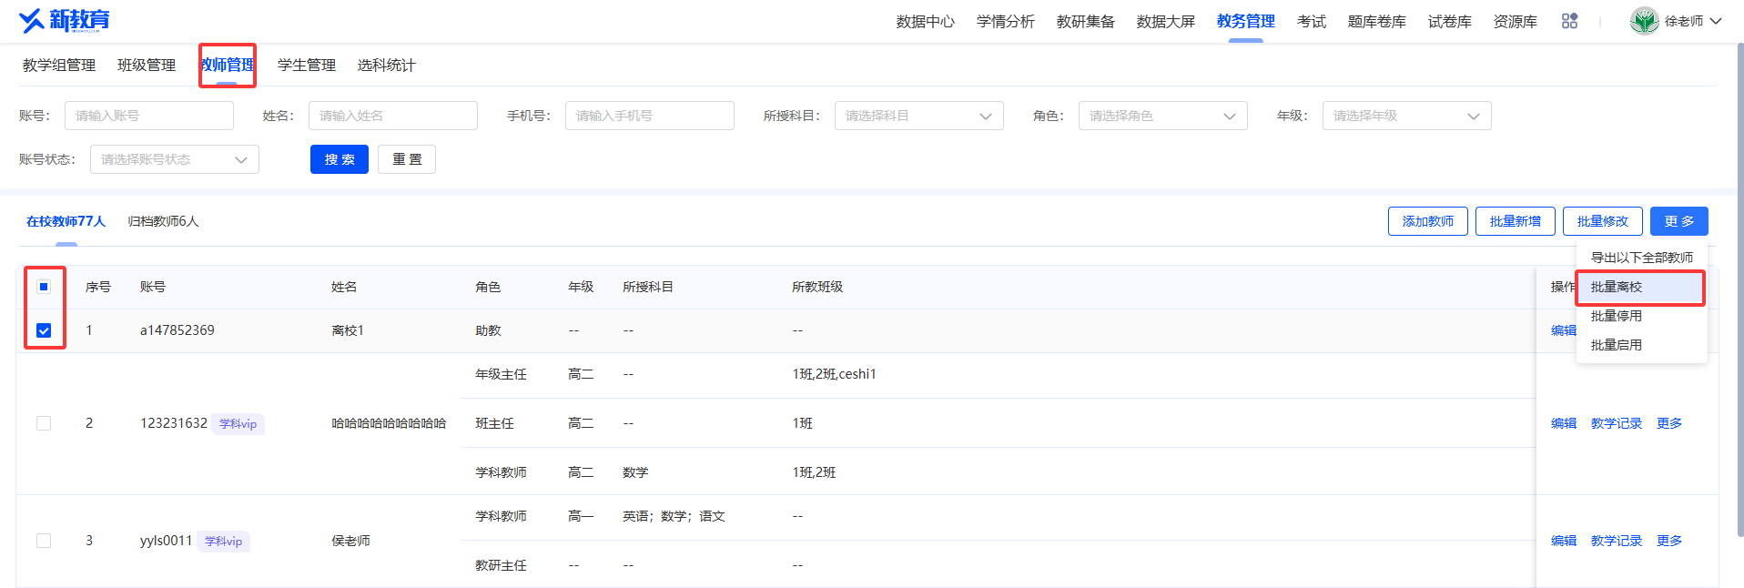Toggle the select-all header checkbox
Screen dimensions: 1744x588
44,287
